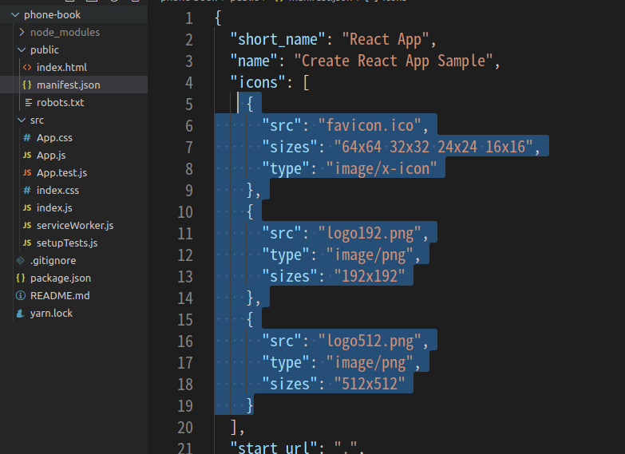This screenshot has height=454, width=625.
Task: Click the HTML icon beside index.html
Action: (27, 67)
